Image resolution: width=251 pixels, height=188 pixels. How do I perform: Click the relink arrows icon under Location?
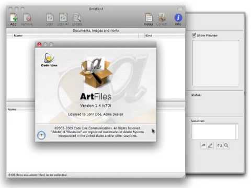220,145
